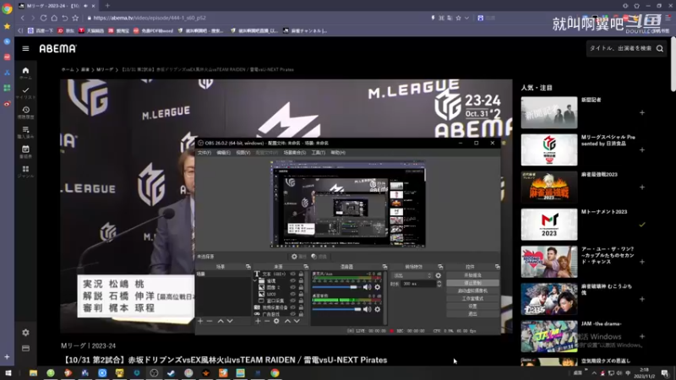The height and width of the screenshot is (380, 676).
Task: Move source down in OBS sources panel
Action: pyautogui.click(x=297, y=321)
